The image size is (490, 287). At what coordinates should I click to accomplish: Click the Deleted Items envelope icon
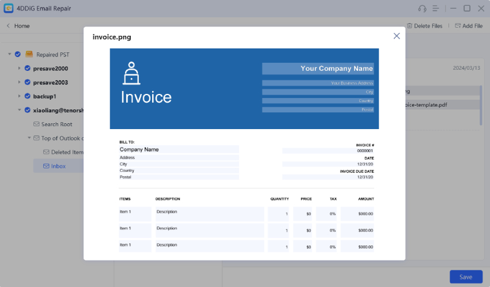pyautogui.click(x=46, y=152)
